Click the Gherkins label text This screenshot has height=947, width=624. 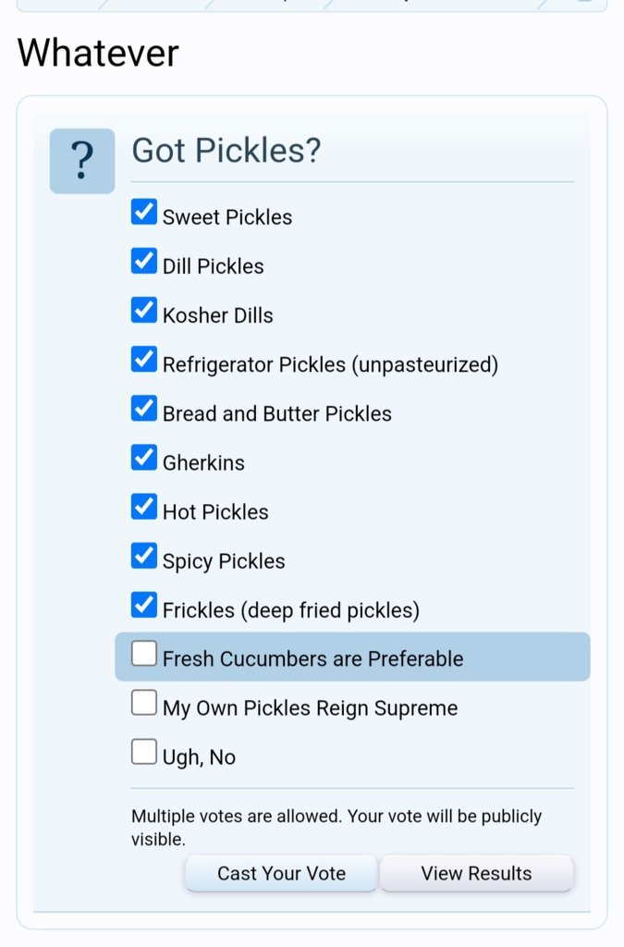(x=203, y=463)
